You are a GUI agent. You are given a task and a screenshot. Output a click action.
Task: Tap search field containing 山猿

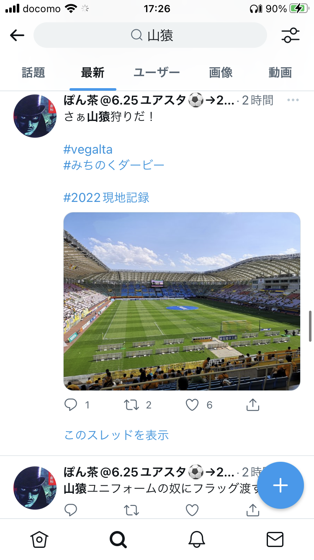[x=150, y=35]
